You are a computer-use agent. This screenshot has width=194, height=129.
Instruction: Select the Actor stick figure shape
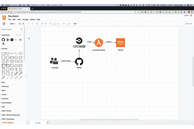tap(16, 70)
